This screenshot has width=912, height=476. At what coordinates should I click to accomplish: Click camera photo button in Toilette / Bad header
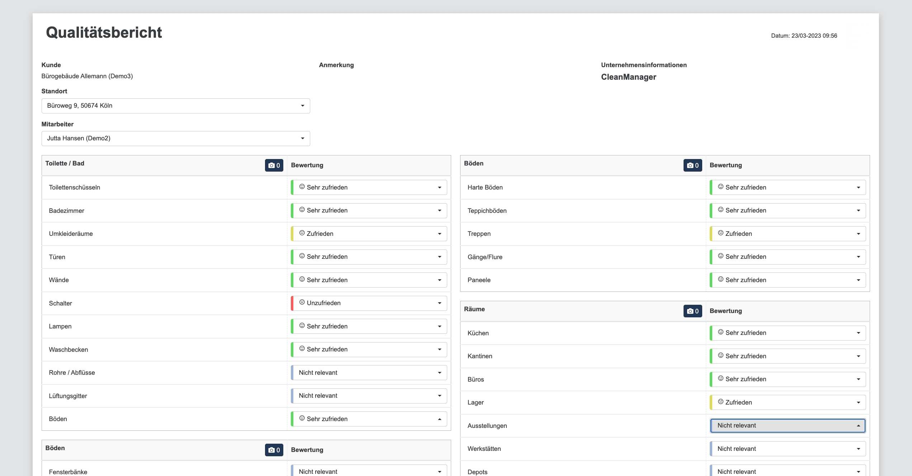[x=274, y=165]
